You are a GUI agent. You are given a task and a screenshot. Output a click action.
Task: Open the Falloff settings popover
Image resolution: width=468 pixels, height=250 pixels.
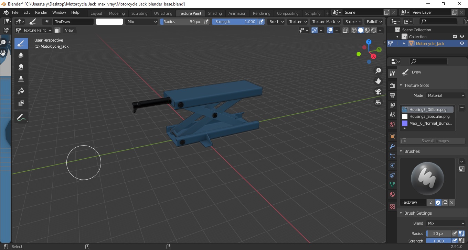point(374,22)
